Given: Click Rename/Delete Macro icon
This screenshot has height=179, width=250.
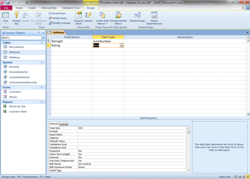Looking at the screenshot, I should click(118, 18).
